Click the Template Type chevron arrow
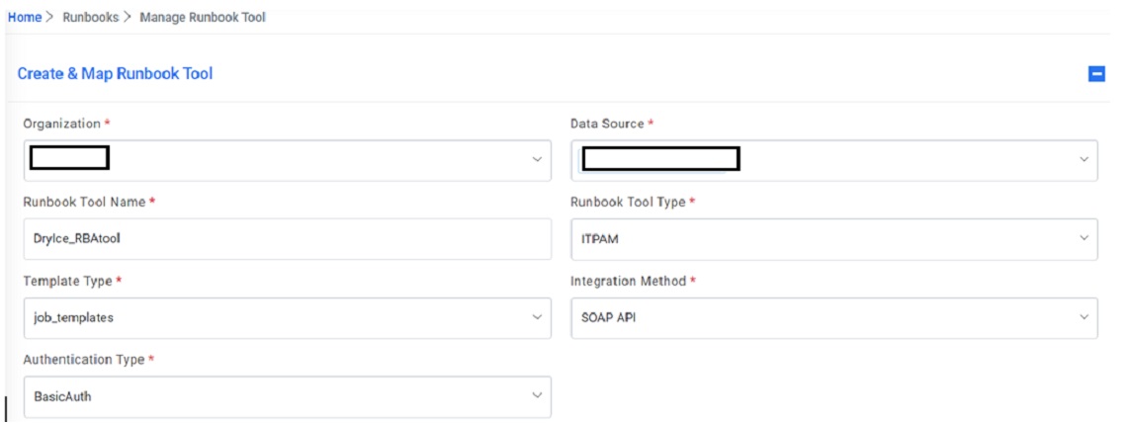1130x423 pixels. [x=537, y=317]
